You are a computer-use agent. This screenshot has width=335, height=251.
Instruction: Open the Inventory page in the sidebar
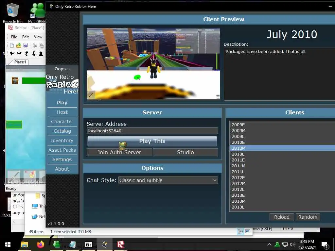(x=62, y=141)
